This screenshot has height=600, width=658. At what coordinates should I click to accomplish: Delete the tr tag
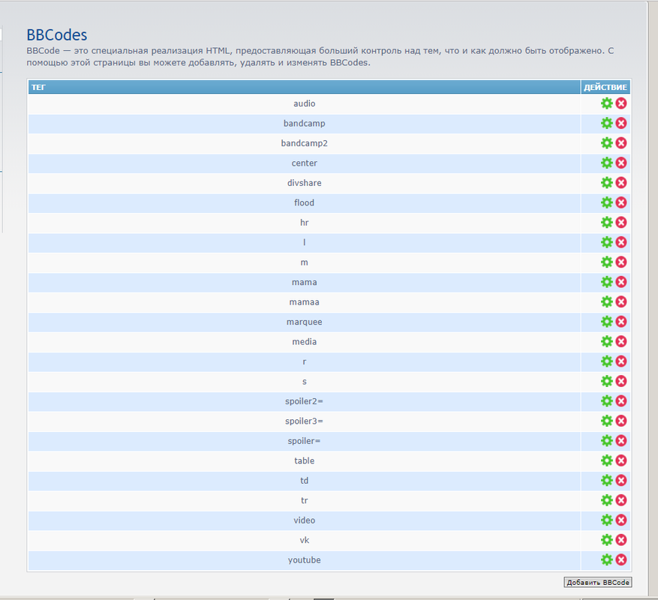621,500
